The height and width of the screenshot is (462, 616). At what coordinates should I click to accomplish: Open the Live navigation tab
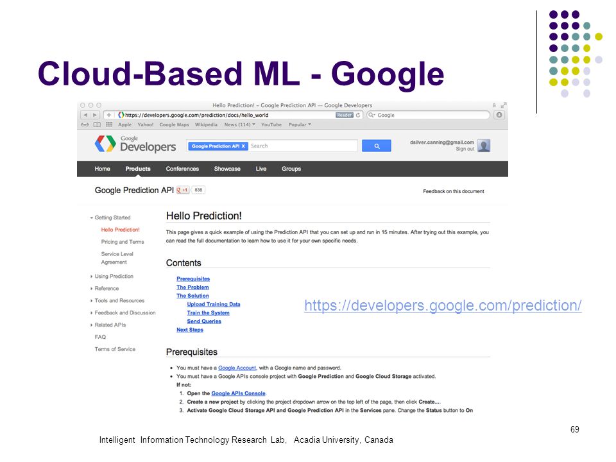(x=261, y=169)
